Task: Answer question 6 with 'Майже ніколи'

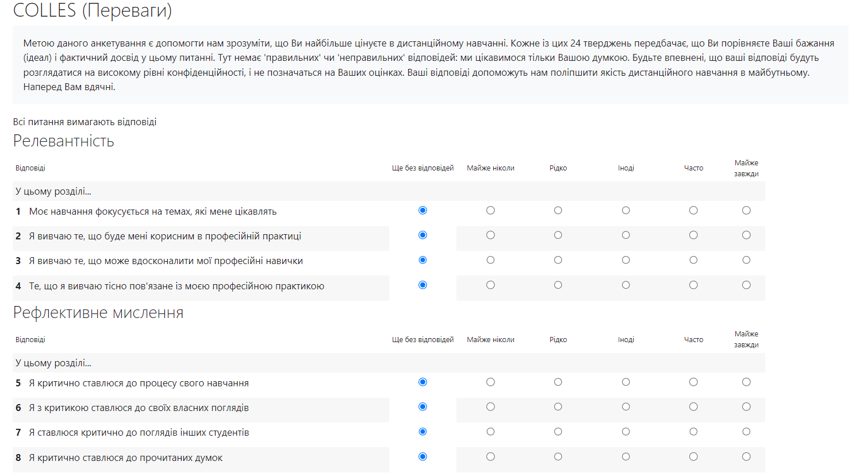Action: [490, 407]
